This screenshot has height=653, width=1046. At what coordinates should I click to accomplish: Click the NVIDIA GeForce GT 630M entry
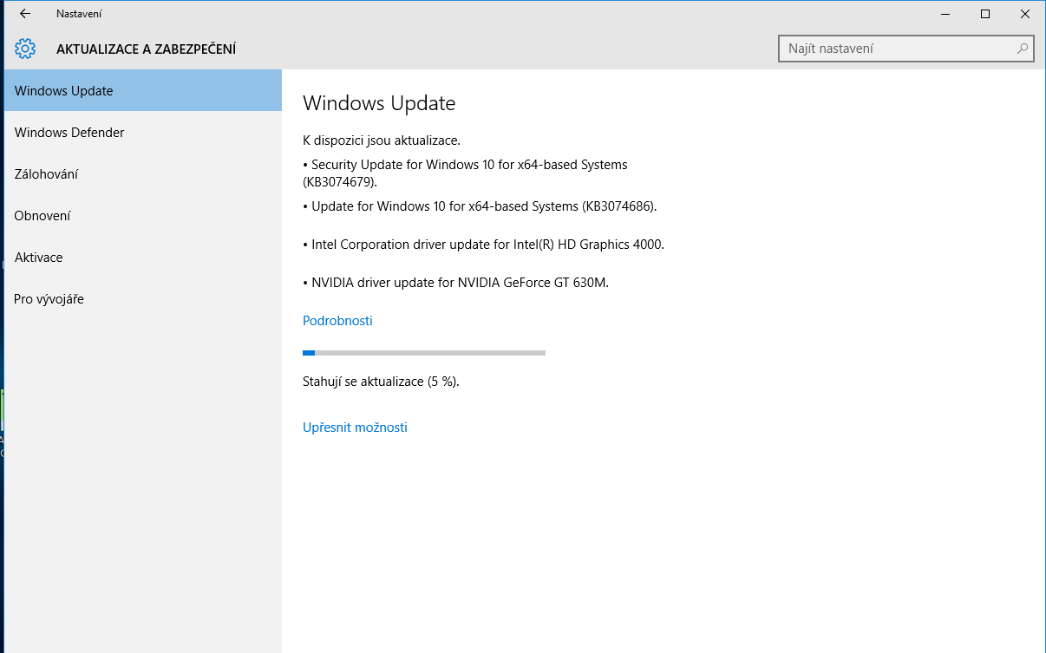click(455, 282)
